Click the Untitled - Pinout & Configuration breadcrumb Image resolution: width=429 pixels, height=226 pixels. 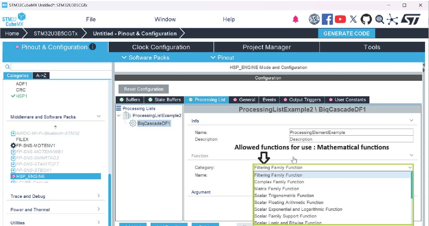pyautogui.click(x=135, y=33)
